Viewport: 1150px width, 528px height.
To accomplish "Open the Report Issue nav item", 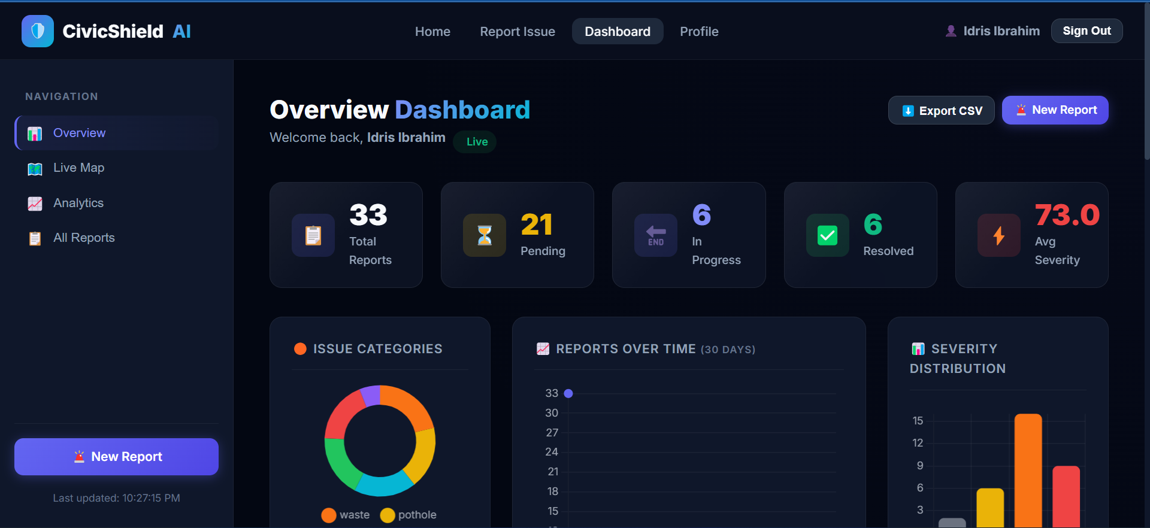I will [x=517, y=31].
